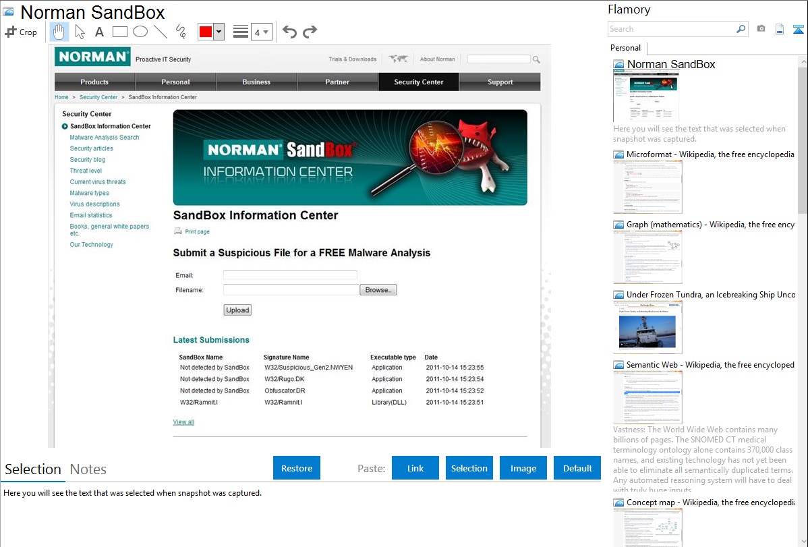Paste as Link button

pos(415,468)
